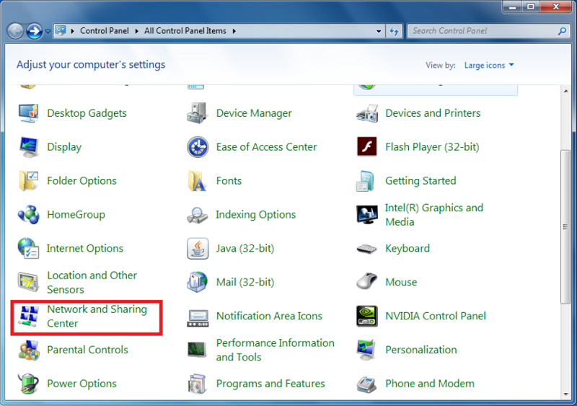Click the Network and Sharing Center icon
Screen dimensions: 577x406
29,316
